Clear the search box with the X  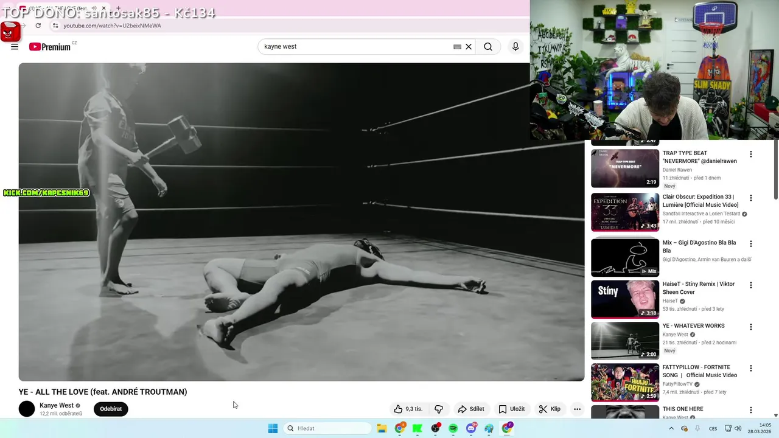(469, 47)
